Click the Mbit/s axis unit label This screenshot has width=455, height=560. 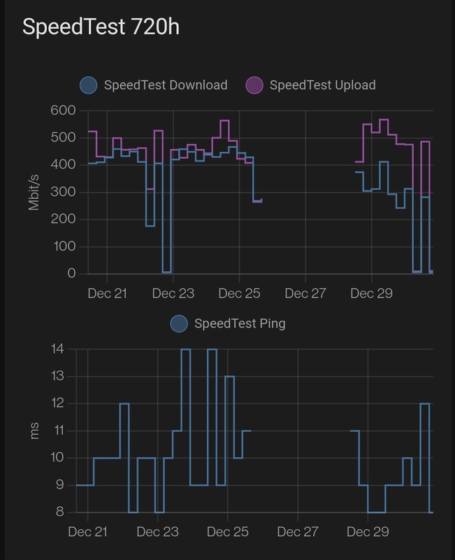click(x=35, y=192)
